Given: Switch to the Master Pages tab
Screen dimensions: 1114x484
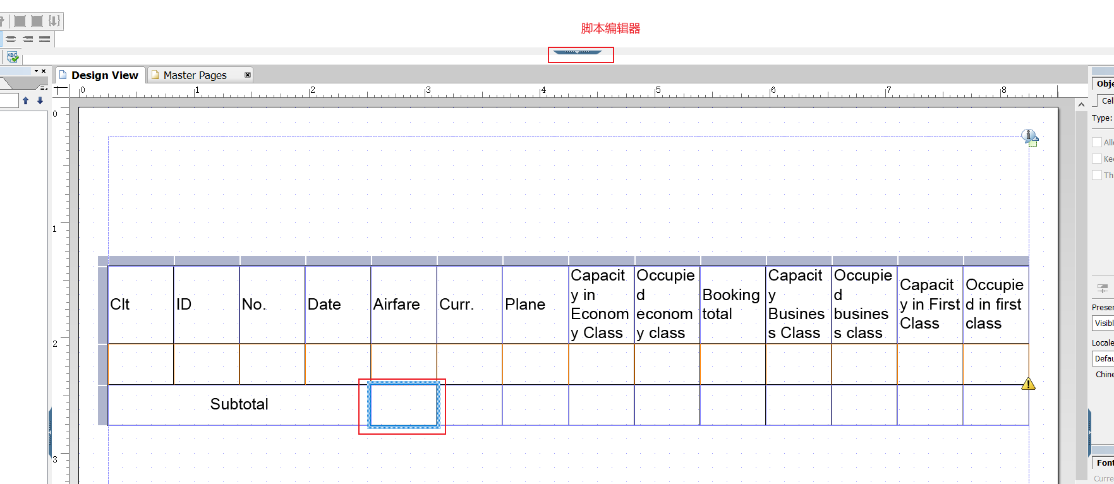Looking at the screenshot, I should 200,75.
